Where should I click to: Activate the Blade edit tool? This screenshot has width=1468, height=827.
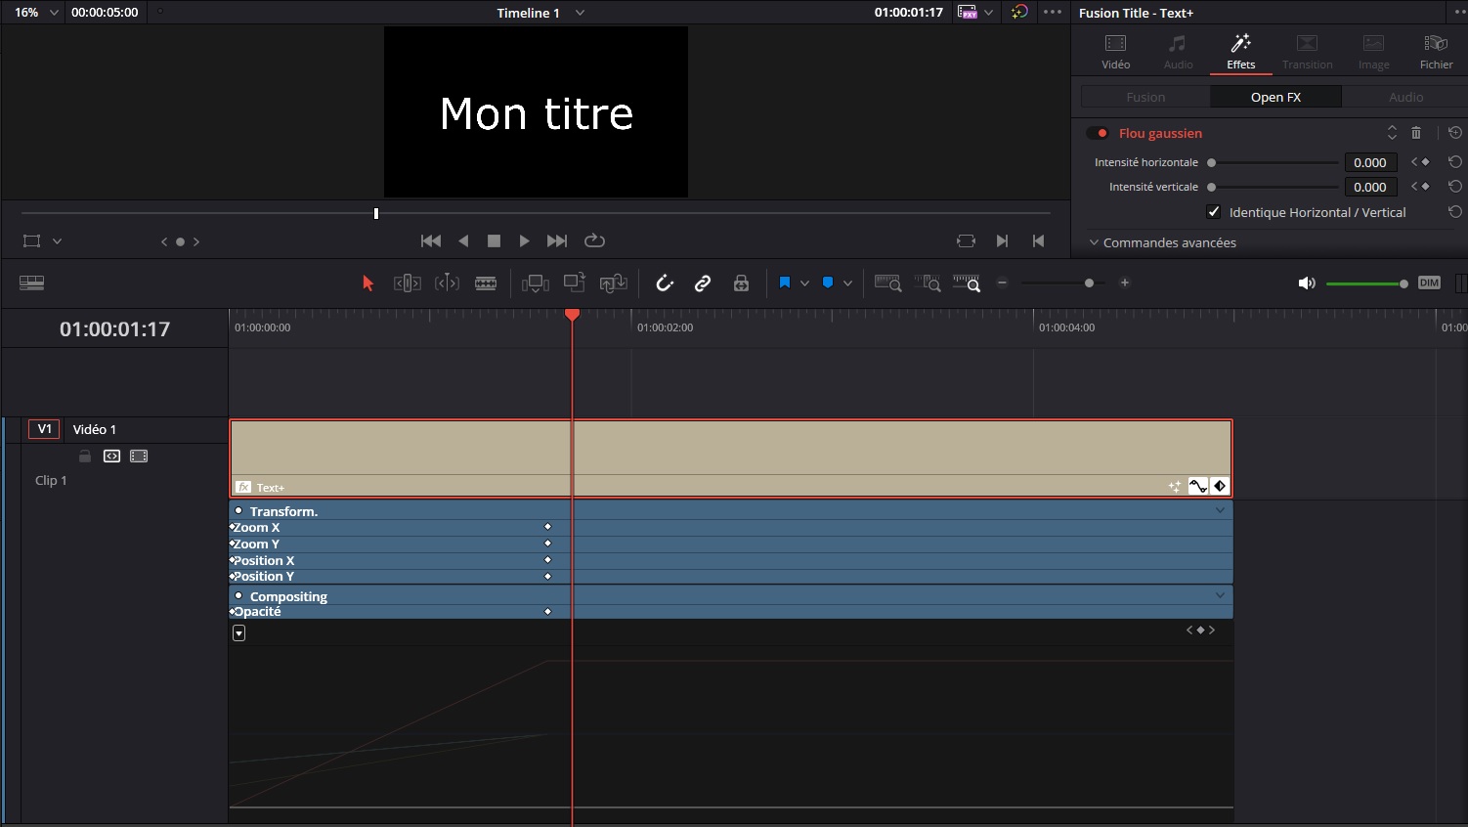tap(486, 283)
